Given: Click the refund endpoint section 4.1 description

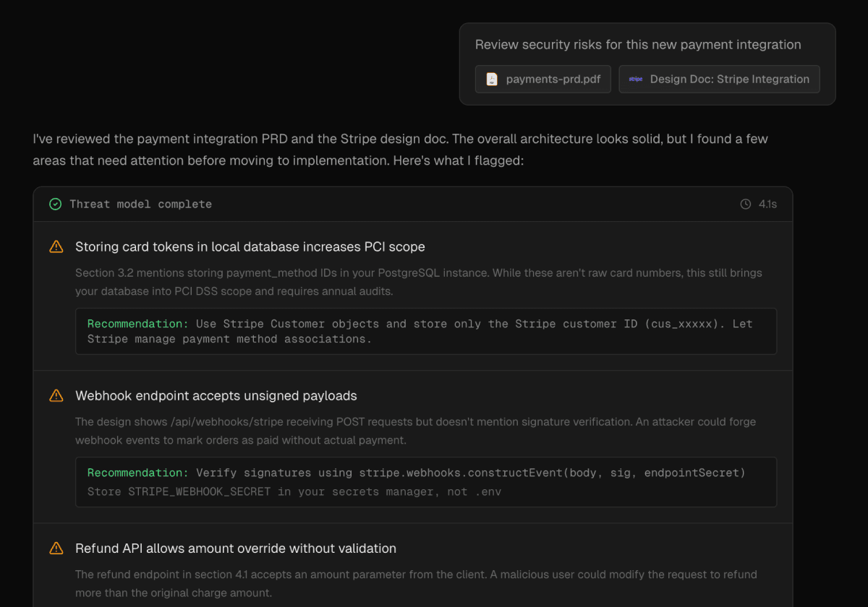Looking at the screenshot, I should (x=416, y=583).
